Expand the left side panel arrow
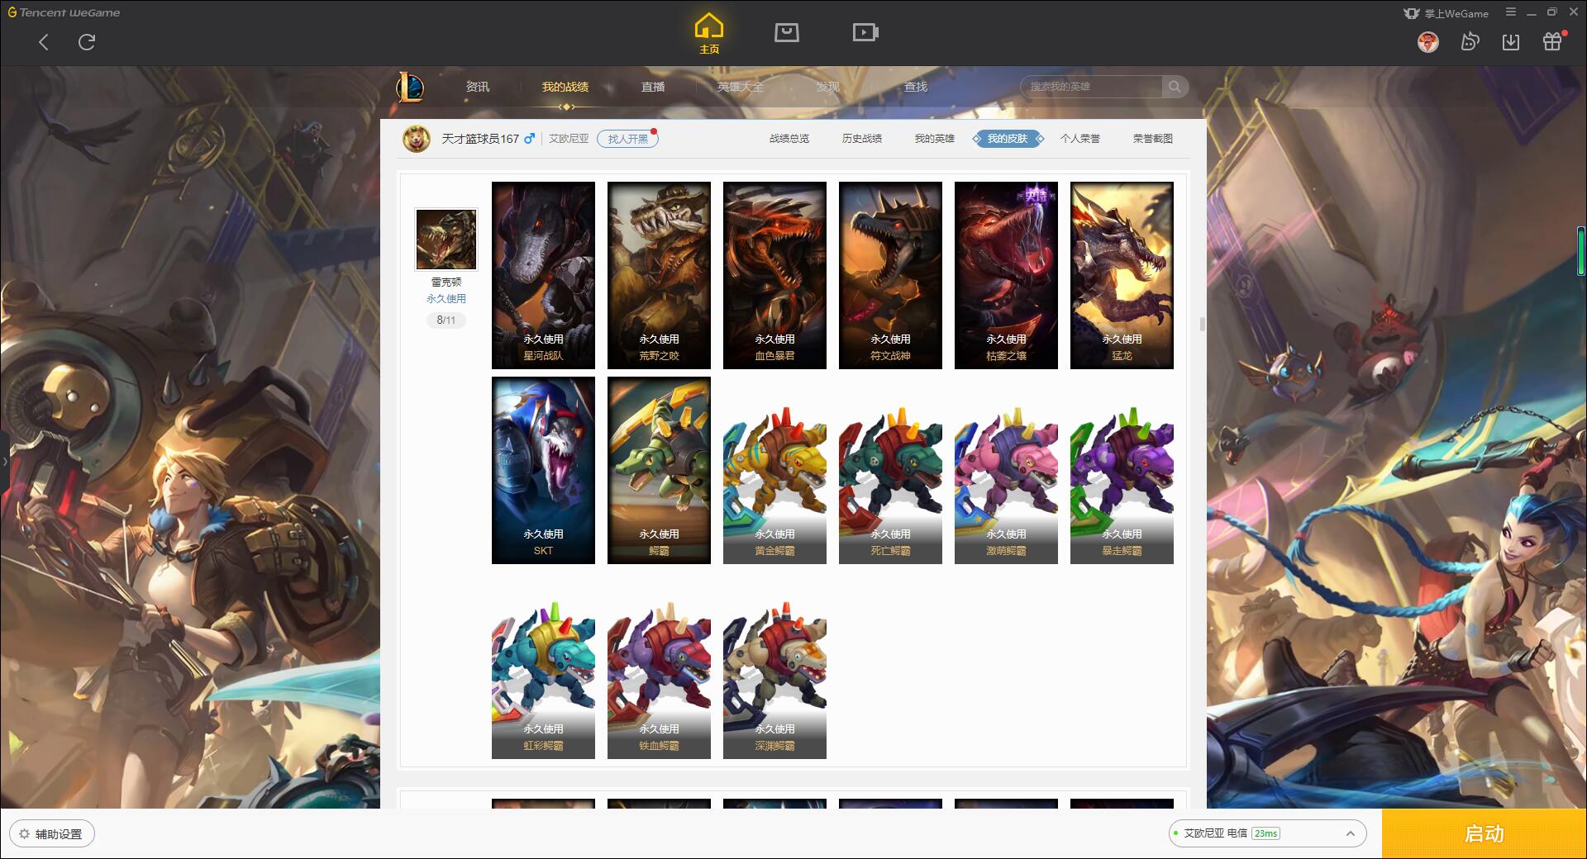Screen dimensions: 1587x859 4,461
